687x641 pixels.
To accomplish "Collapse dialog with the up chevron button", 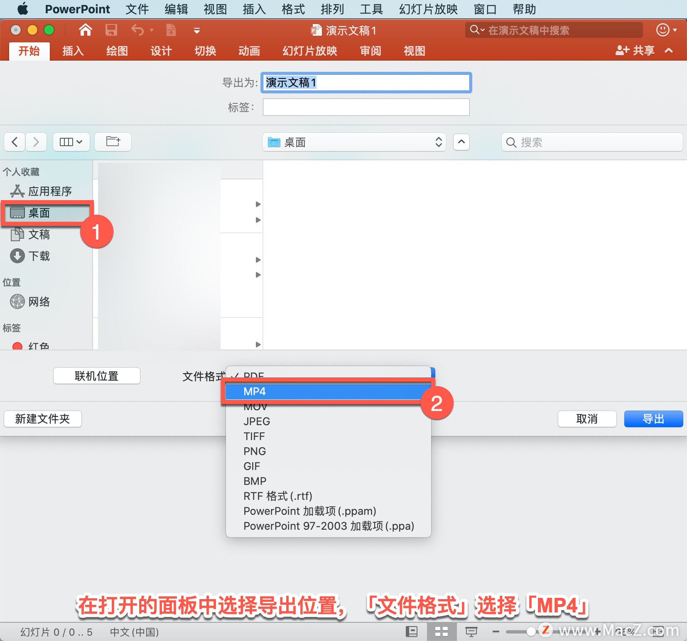I will [x=461, y=142].
